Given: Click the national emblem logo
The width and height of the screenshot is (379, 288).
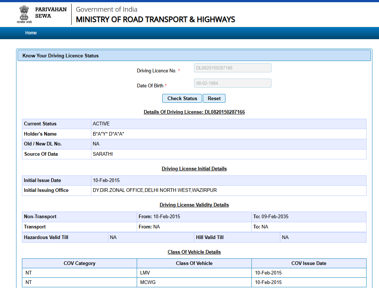Looking at the screenshot, I should click(24, 14).
